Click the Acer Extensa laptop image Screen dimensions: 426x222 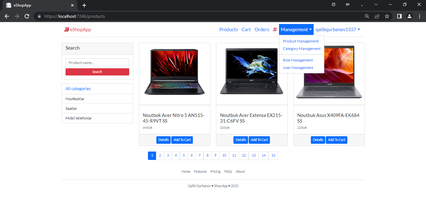point(252,71)
